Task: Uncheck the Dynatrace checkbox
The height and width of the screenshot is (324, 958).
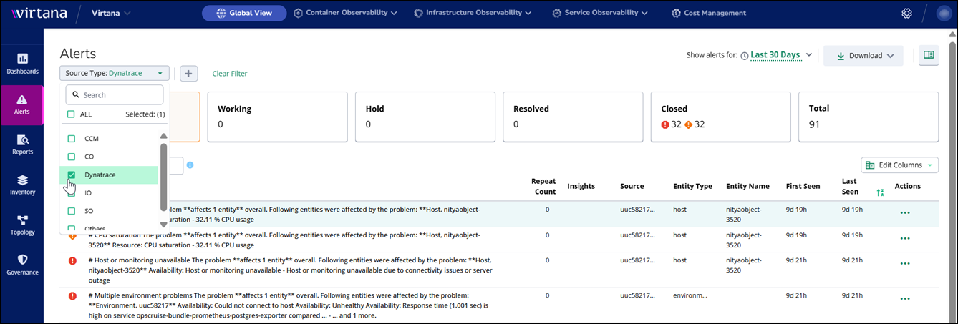Action: 71,175
